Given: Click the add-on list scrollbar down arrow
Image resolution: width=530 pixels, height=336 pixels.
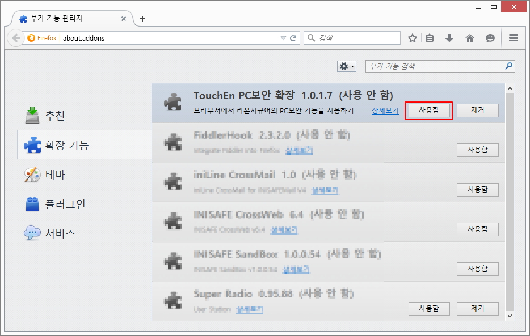Looking at the screenshot, I should (510, 316).
